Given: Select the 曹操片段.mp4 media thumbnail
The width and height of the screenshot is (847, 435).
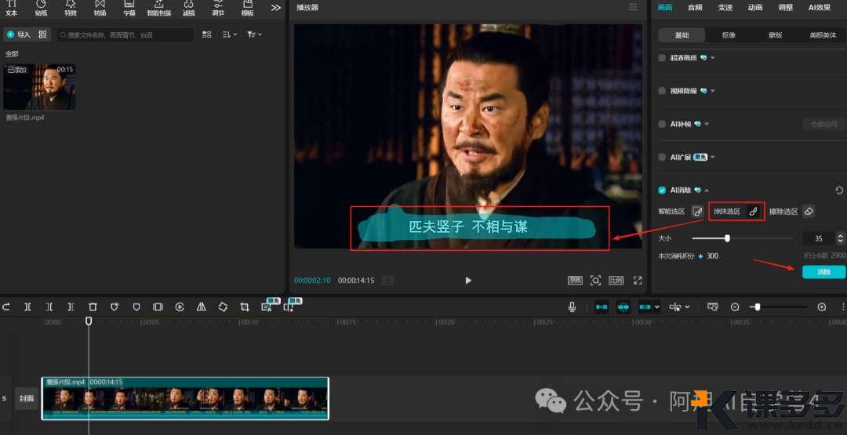Looking at the screenshot, I should click(39, 87).
